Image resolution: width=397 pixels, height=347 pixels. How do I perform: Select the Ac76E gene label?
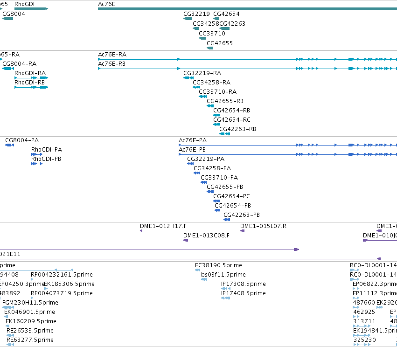[106, 4]
